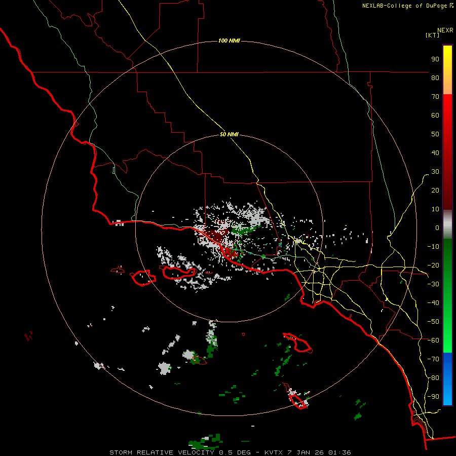The width and height of the screenshot is (456, 456).
Task: Click the '20' value on velocity scale
Action: tap(435, 190)
